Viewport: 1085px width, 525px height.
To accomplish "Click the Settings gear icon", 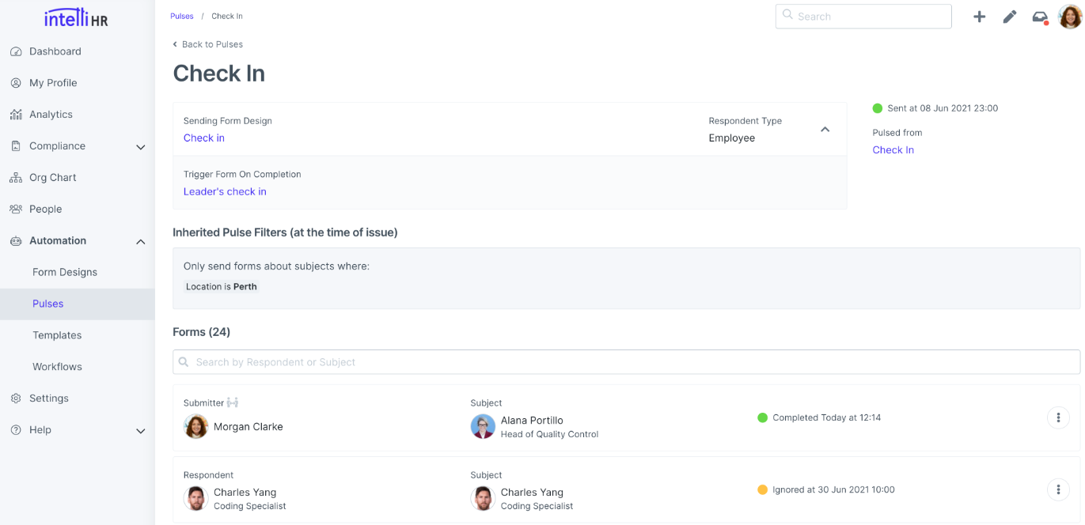I will tap(17, 398).
